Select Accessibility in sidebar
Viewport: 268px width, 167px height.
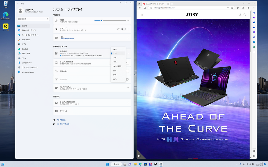pos(33,63)
